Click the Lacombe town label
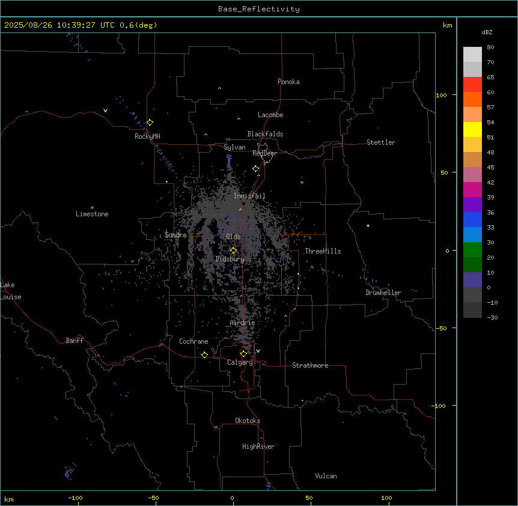This screenshot has width=518, height=506. coord(270,115)
